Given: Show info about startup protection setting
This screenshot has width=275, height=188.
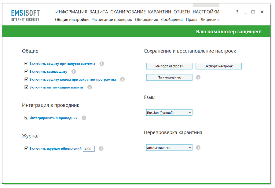Looking at the screenshot, I should [x=101, y=64].
